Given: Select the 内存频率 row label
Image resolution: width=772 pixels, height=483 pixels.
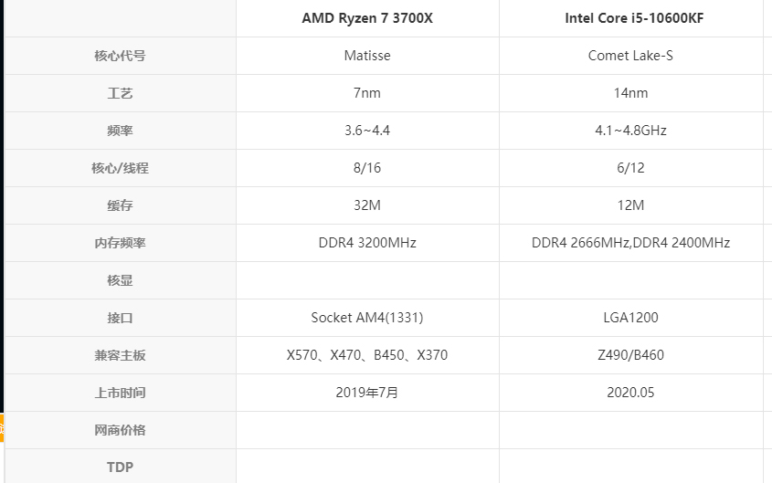Looking at the screenshot, I should (x=120, y=243).
